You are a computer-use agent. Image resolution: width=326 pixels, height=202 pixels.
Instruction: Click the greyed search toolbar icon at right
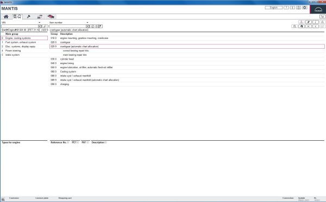[294, 27]
